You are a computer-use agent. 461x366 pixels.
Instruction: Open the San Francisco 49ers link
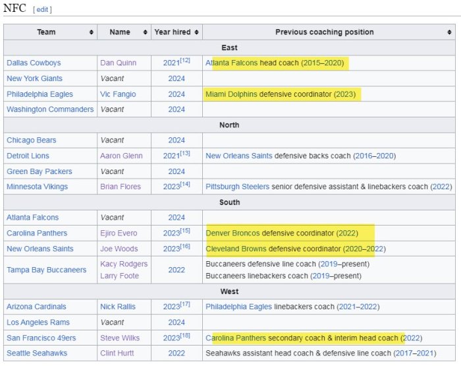click(x=41, y=338)
